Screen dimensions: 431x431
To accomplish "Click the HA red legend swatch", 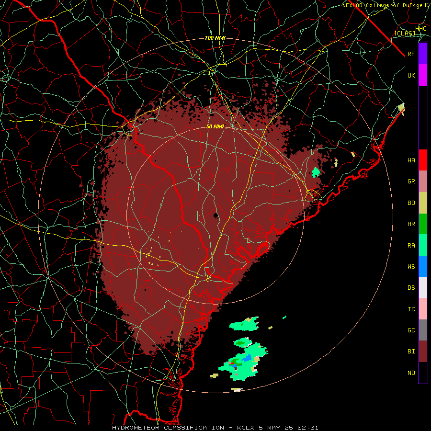I will [423, 160].
